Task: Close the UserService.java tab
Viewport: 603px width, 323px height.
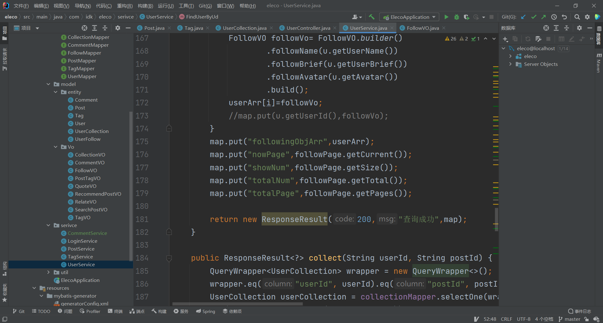Action: (392, 28)
